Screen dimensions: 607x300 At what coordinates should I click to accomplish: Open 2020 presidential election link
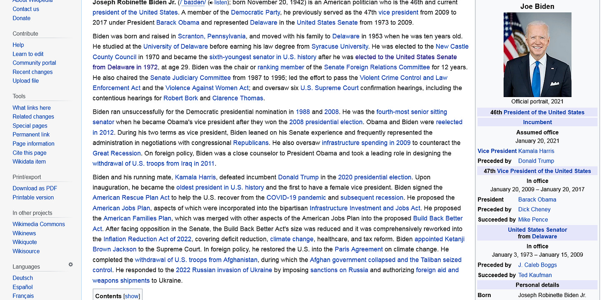coord(375,177)
